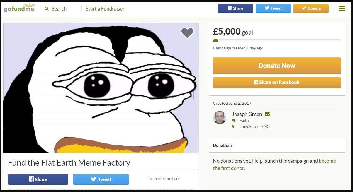Viewport: 353px width, 192px height.
Task: Click the Search menu item
Action: pyautogui.click(x=59, y=9)
